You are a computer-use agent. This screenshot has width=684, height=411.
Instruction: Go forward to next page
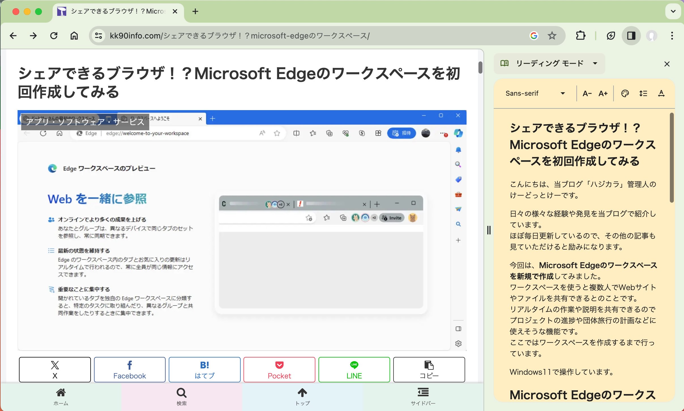point(33,36)
